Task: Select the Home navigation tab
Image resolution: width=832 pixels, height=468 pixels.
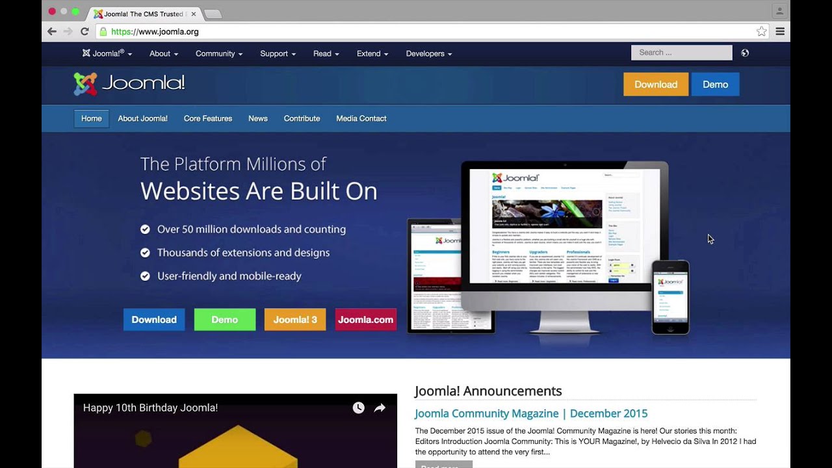Action: [92, 118]
